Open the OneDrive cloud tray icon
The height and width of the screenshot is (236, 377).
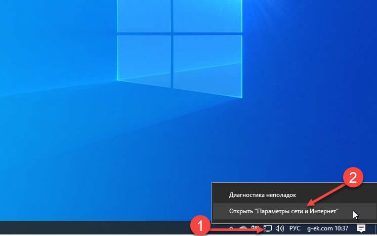click(x=243, y=228)
